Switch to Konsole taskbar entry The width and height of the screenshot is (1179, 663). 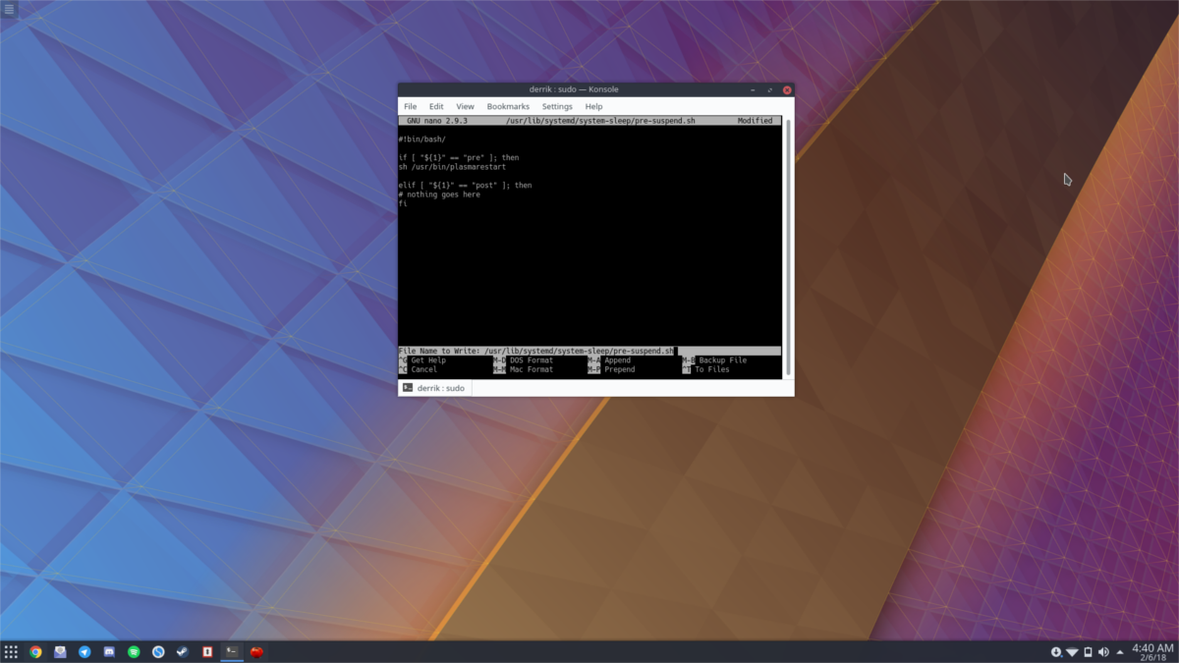[232, 651]
